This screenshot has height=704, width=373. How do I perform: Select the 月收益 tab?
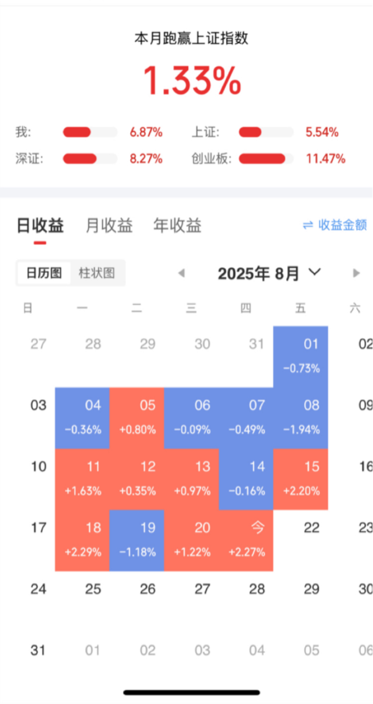tap(109, 226)
